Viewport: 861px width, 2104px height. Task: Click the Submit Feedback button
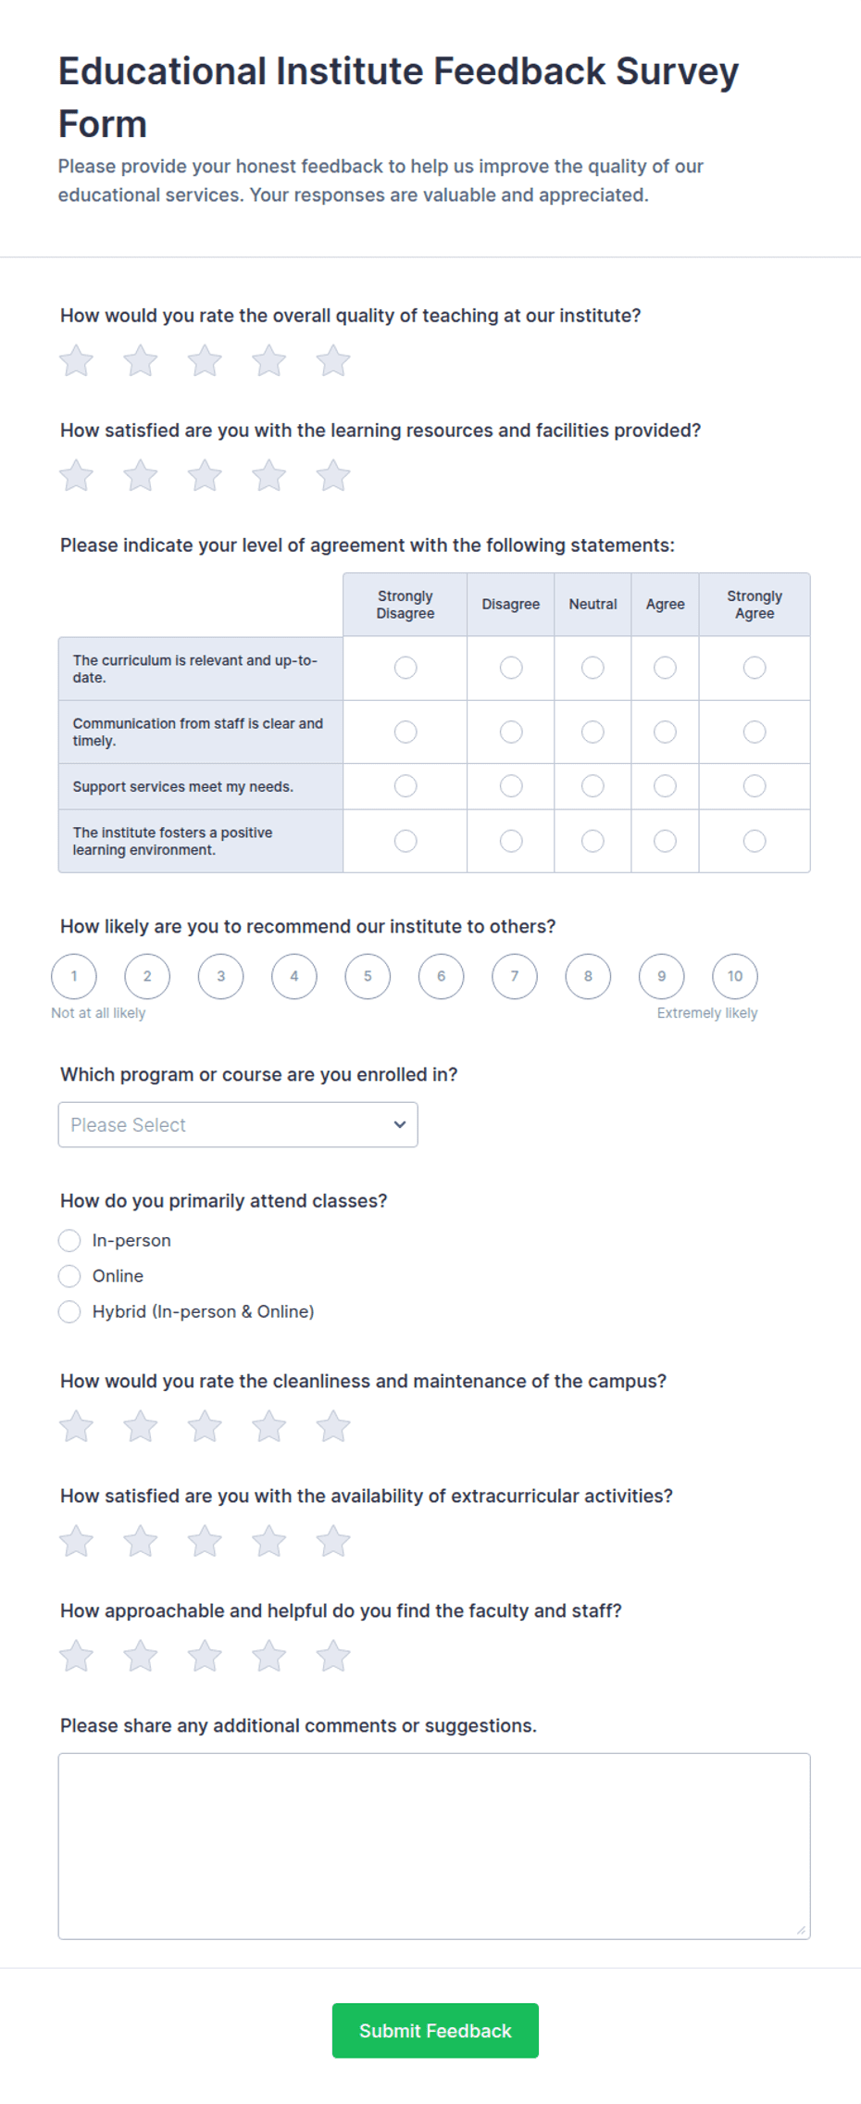(x=435, y=2030)
